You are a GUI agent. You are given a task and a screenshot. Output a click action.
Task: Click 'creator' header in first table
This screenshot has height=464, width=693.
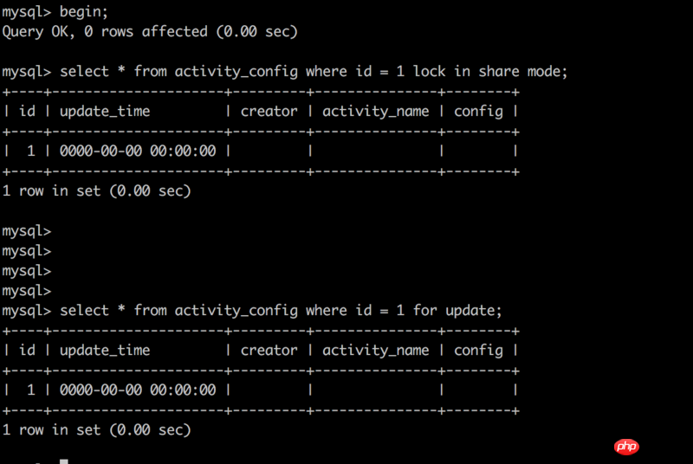[269, 112]
